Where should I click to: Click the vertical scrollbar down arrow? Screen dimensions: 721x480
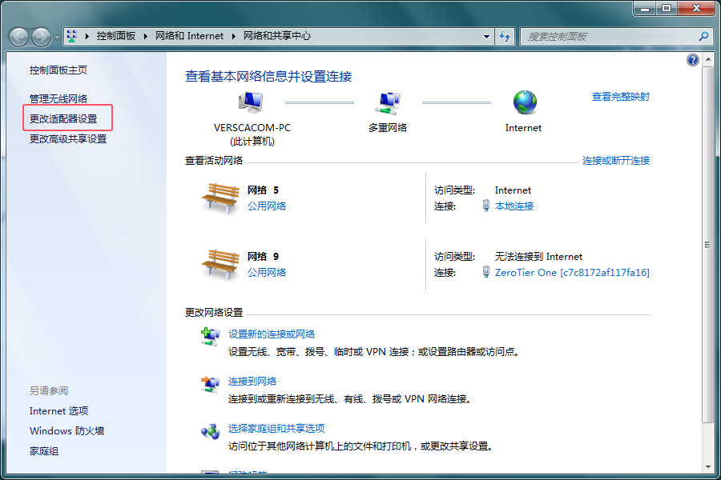pos(707,466)
